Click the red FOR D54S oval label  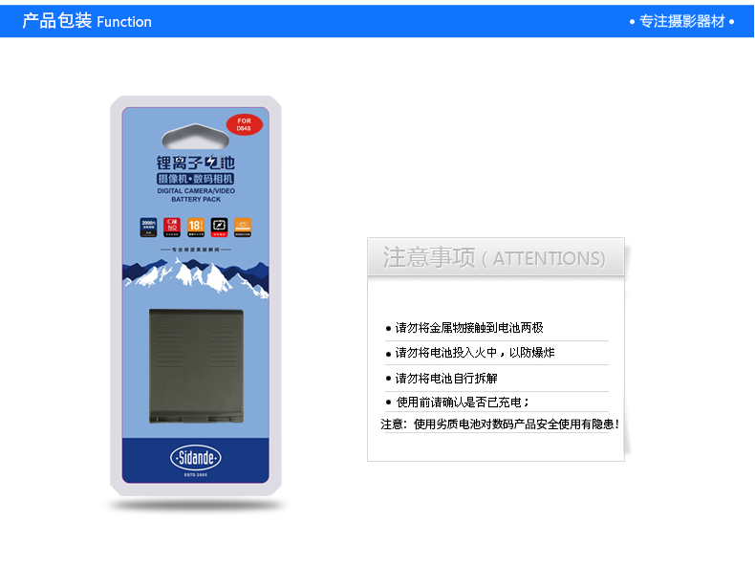point(244,124)
